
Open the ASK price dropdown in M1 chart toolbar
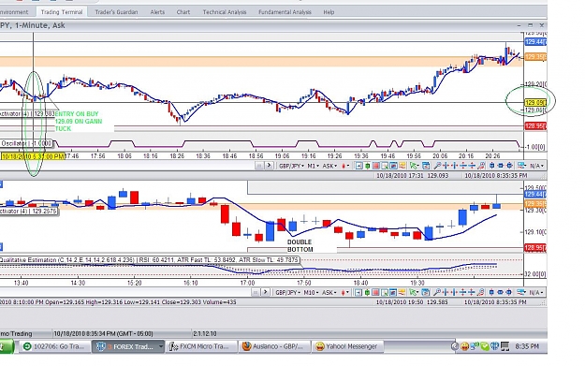point(329,166)
